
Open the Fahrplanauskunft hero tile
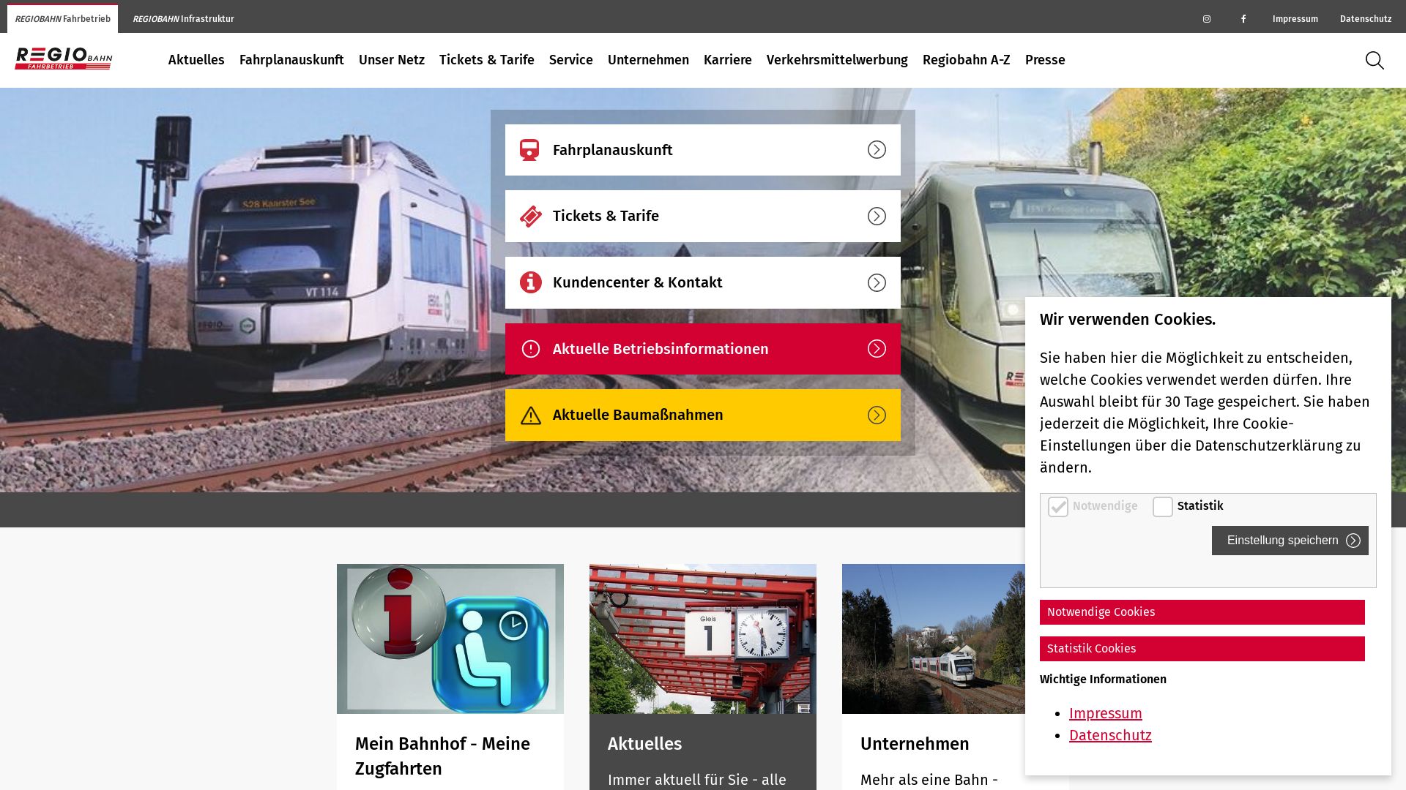tap(703, 150)
